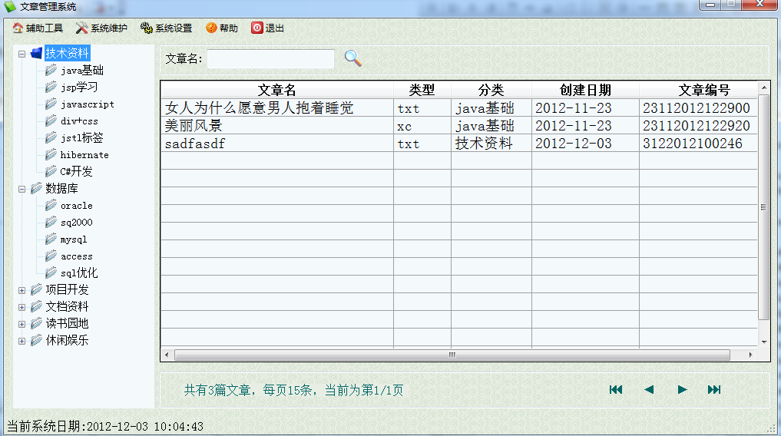Click the vertical scrollbar down arrow
Screen dimensions: 781x436
click(763, 342)
